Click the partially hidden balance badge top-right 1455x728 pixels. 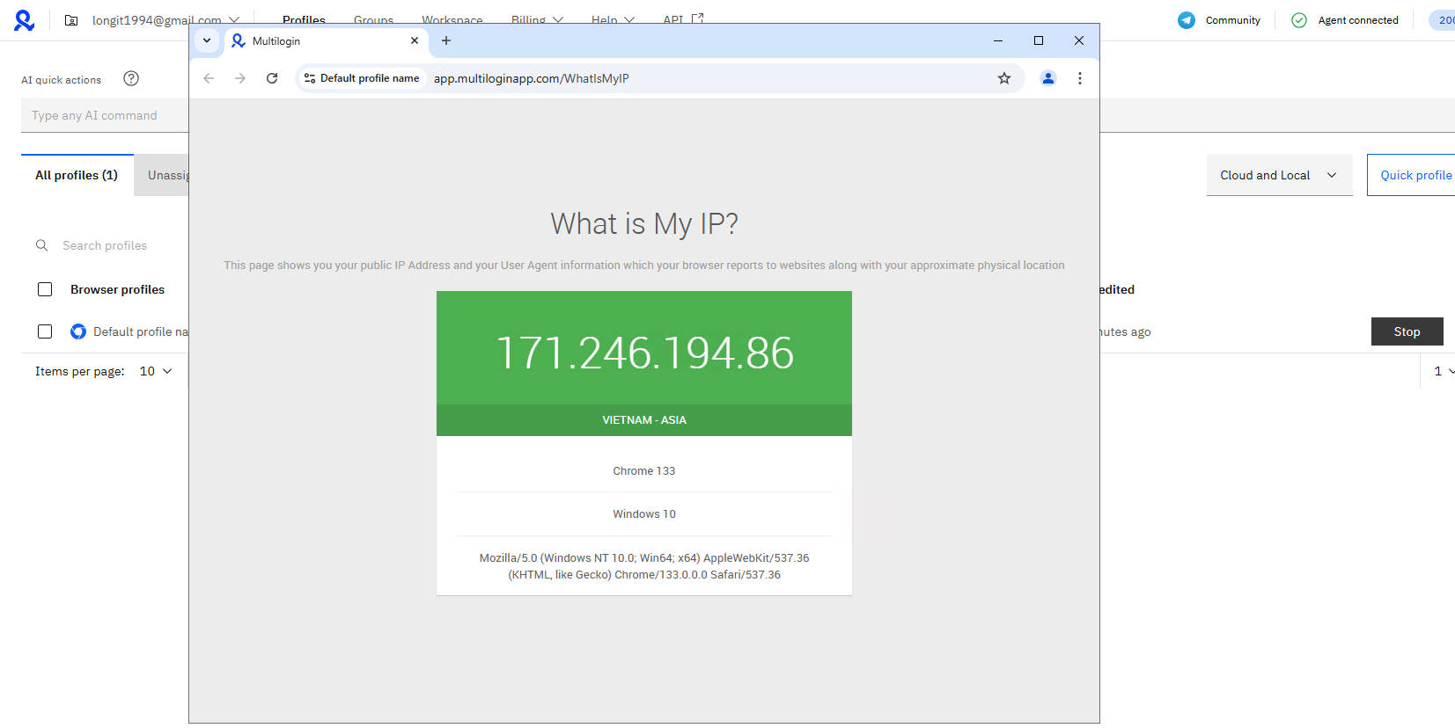click(x=1443, y=20)
